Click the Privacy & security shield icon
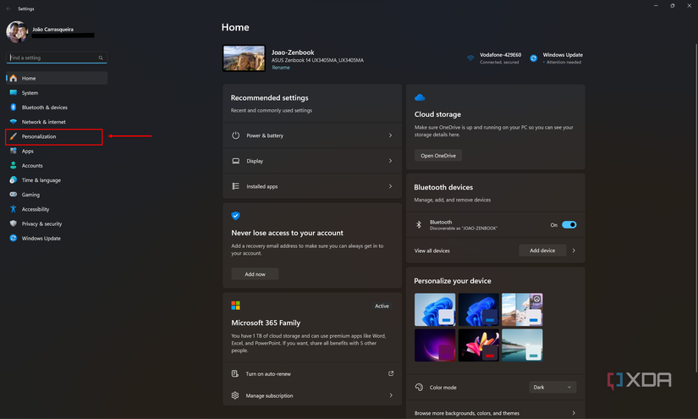This screenshot has width=698, height=419. click(14, 223)
